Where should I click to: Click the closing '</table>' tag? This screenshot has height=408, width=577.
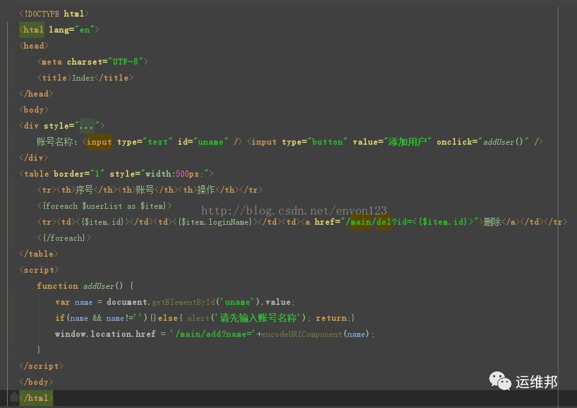(38, 254)
